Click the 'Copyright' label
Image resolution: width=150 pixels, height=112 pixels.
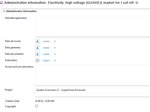[x=10, y=106]
